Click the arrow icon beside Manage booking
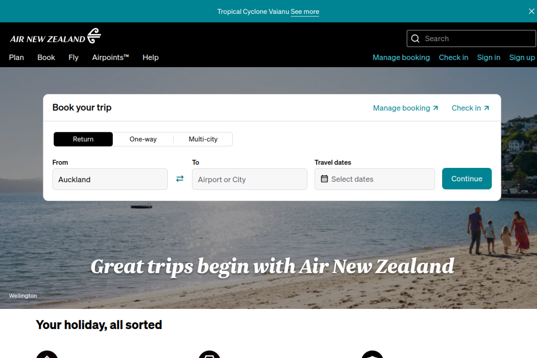The image size is (537, 358). click(x=435, y=108)
